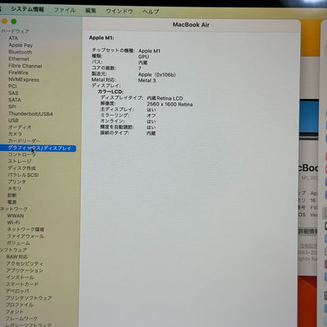327x327 pixels.
Task: Click the MacBook Air window title
Action: pyautogui.click(x=191, y=24)
